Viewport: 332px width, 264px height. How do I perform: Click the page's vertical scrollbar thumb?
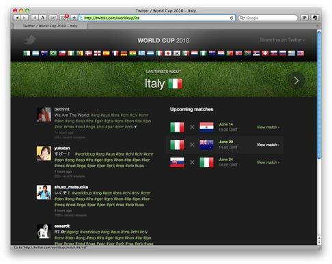pyautogui.click(x=319, y=96)
